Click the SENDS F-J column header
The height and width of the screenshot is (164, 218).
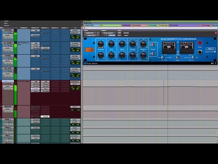65,28
